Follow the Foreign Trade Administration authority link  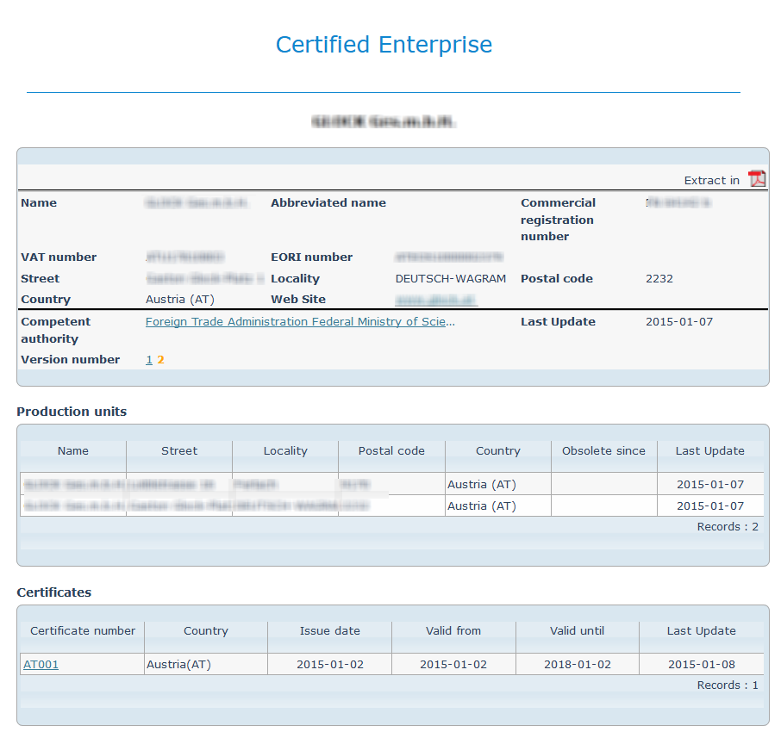[299, 321]
